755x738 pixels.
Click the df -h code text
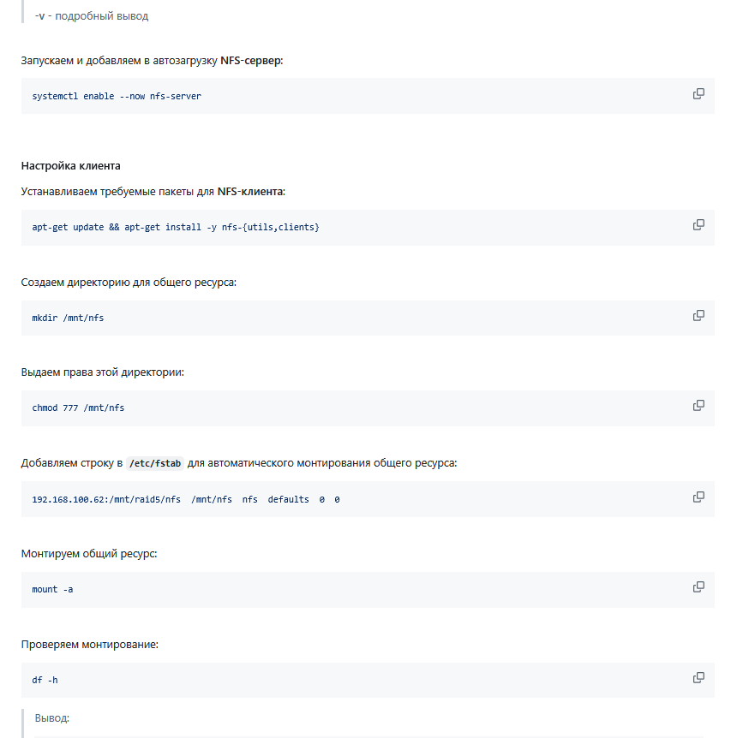tap(45, 681)
